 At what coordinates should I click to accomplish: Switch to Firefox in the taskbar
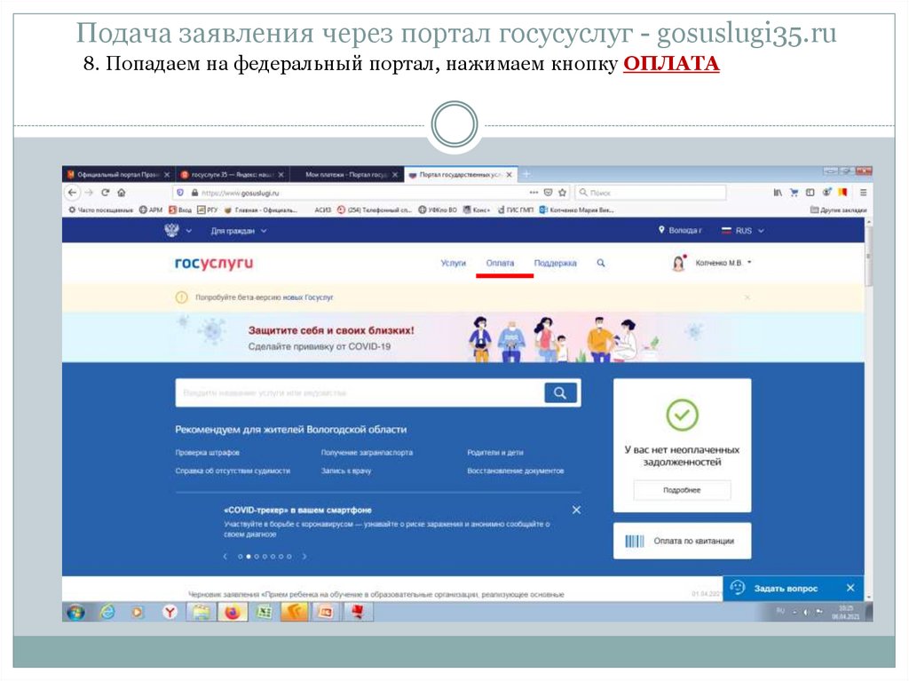(232, 612)
